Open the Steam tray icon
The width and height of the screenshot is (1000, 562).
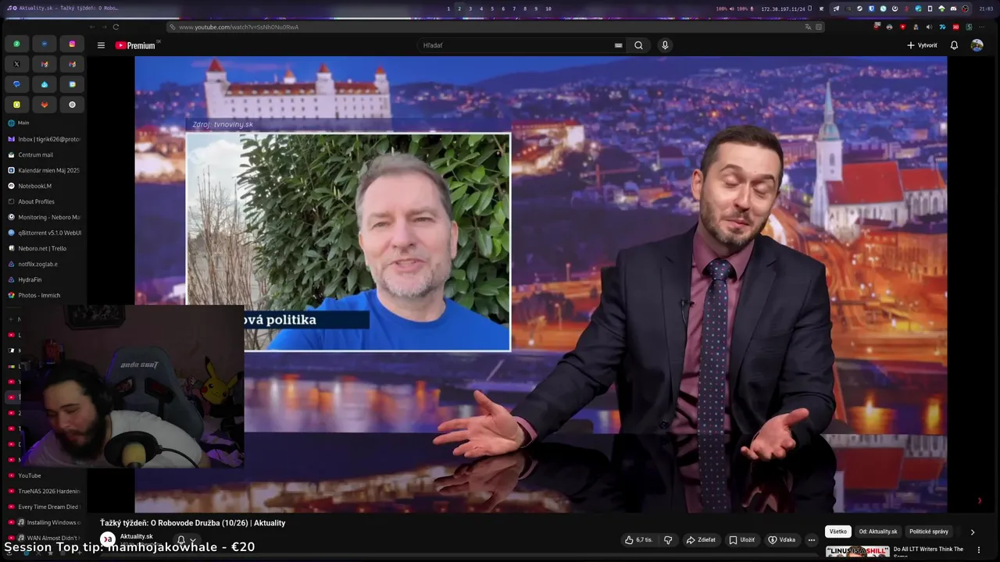(859, 9)
